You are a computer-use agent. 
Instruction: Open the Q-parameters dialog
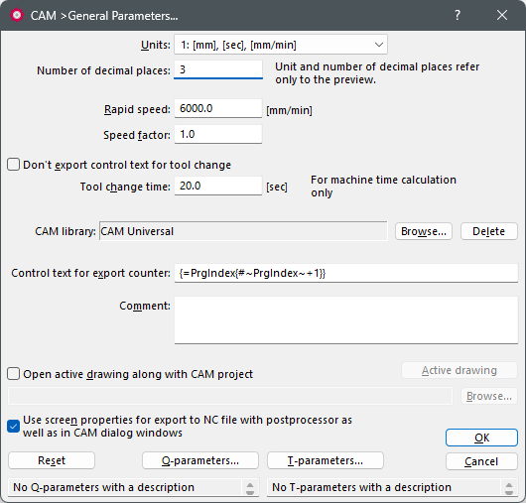pos(200,460)
